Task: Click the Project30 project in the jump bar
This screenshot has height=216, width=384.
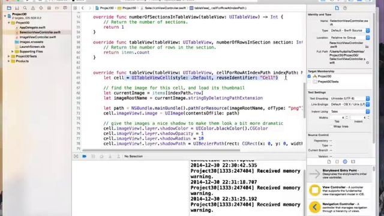Action: pos(105,8)
